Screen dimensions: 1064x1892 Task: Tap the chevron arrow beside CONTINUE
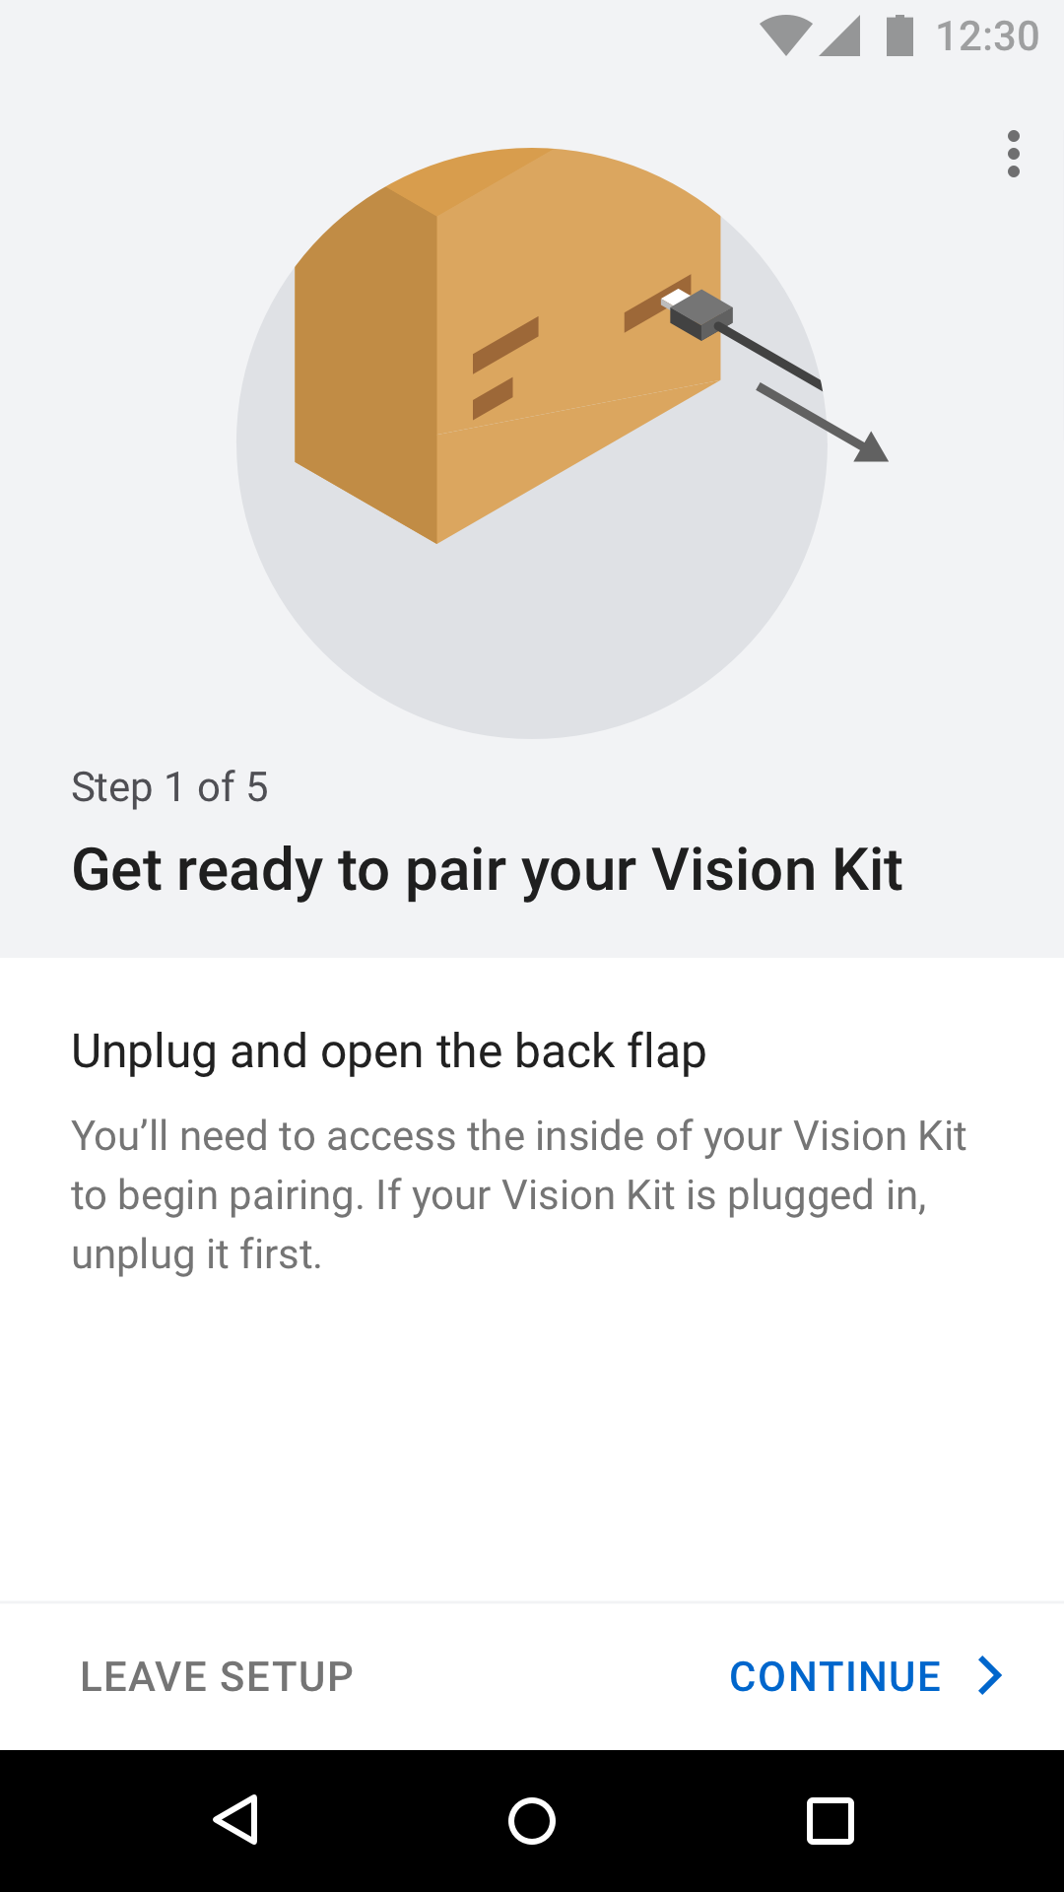coord(989,1675)
